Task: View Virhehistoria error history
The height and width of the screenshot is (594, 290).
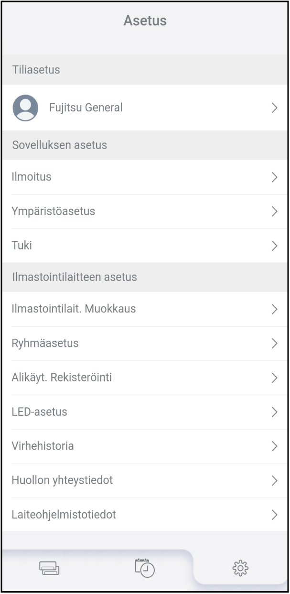Action: (x=145, y=447)
